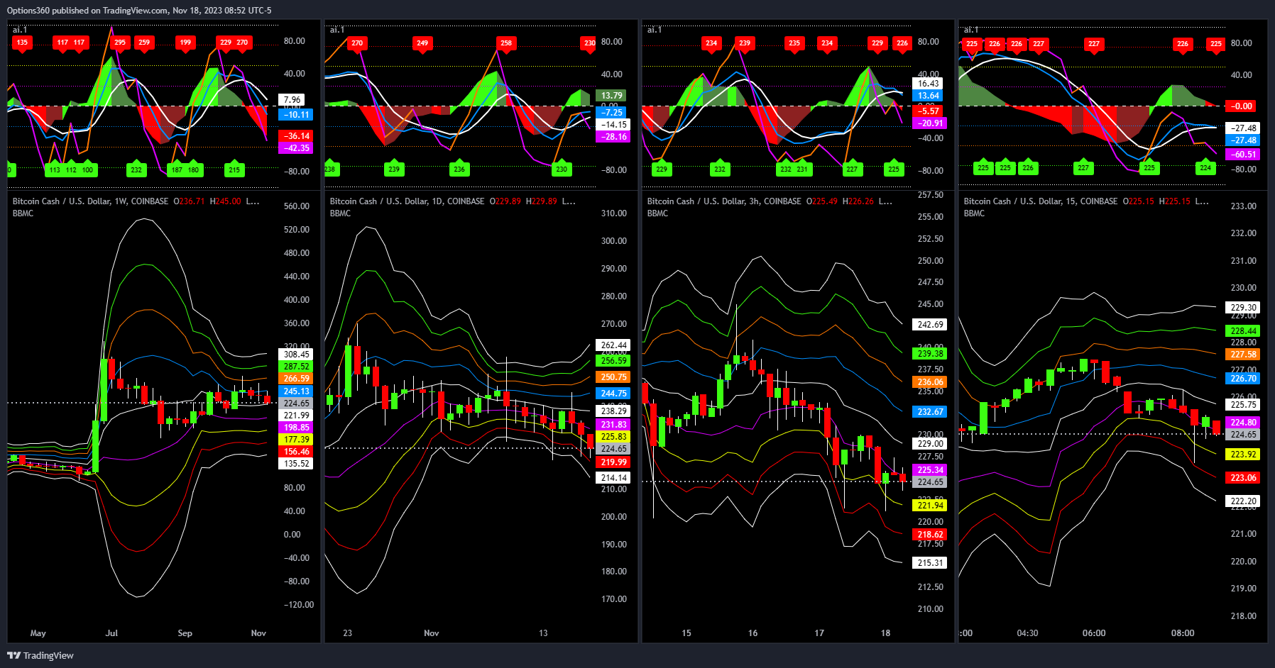Click the red 249 marker on daily chart
The width and height of the screenshot is (1275, 668).
point(422,43)
